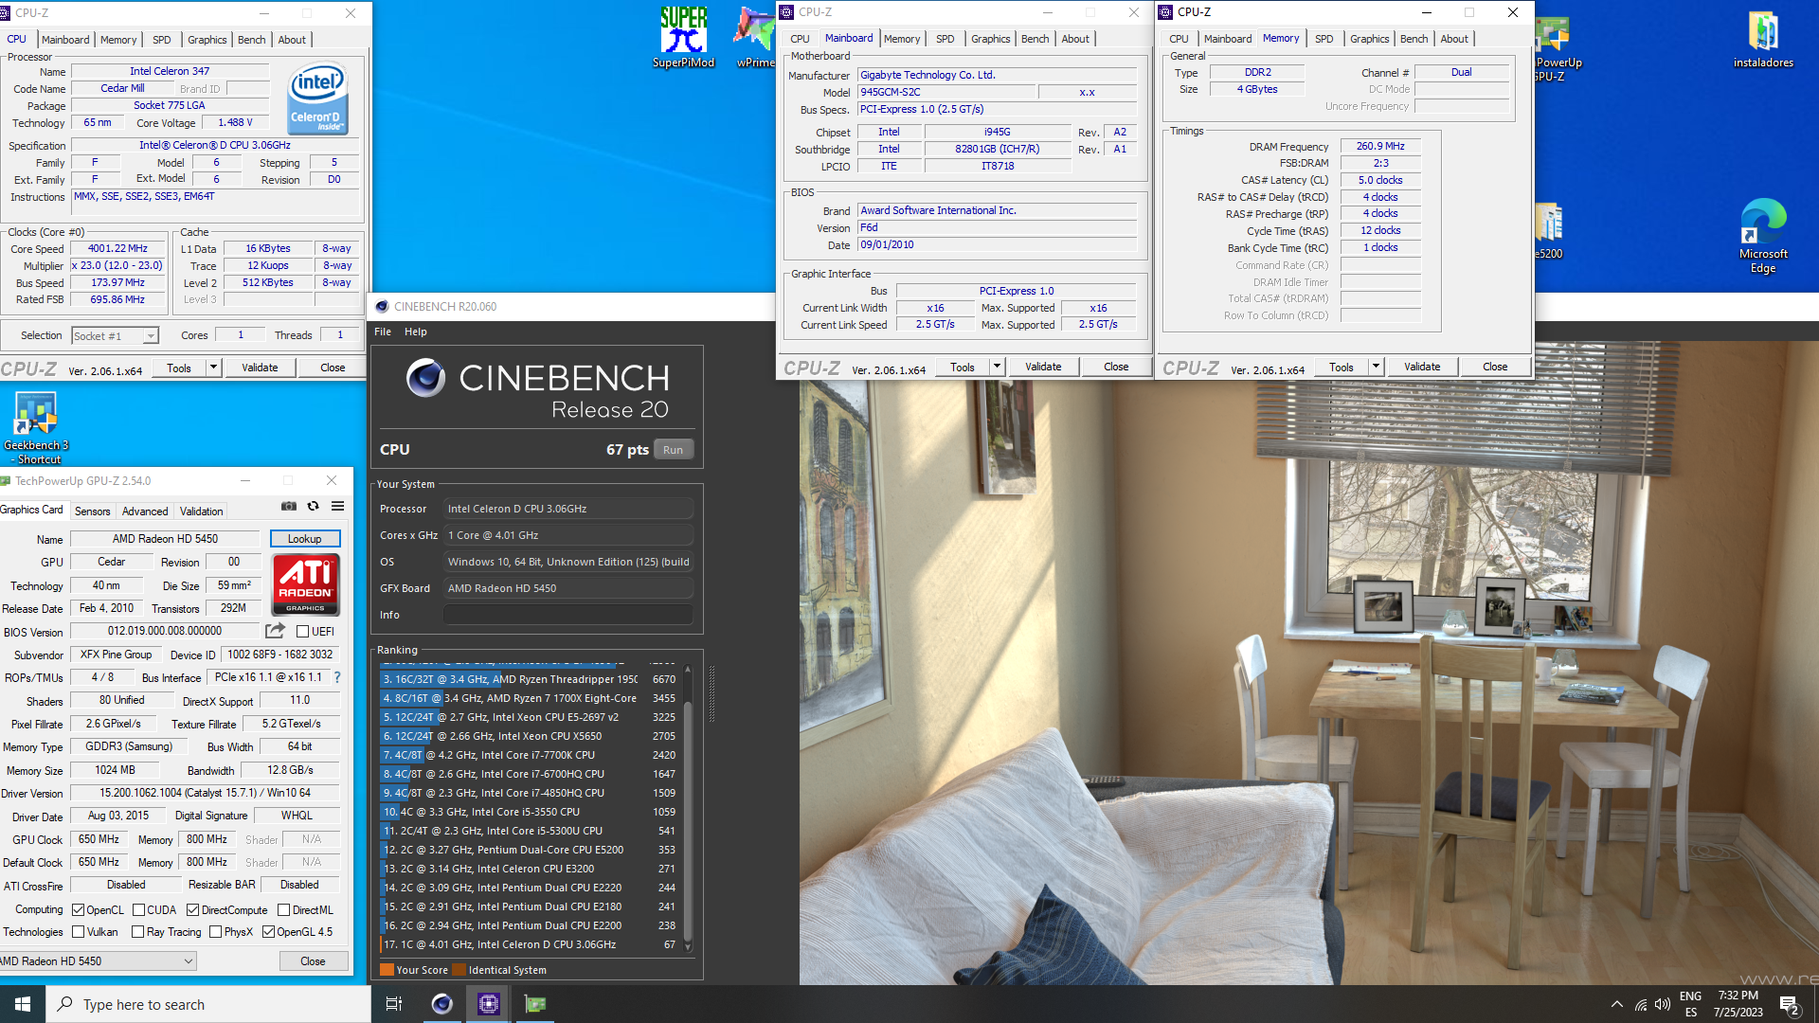Click the Intel Celeron D logo
This screenshot has height=1023, width=1819.
click(317, 99)
